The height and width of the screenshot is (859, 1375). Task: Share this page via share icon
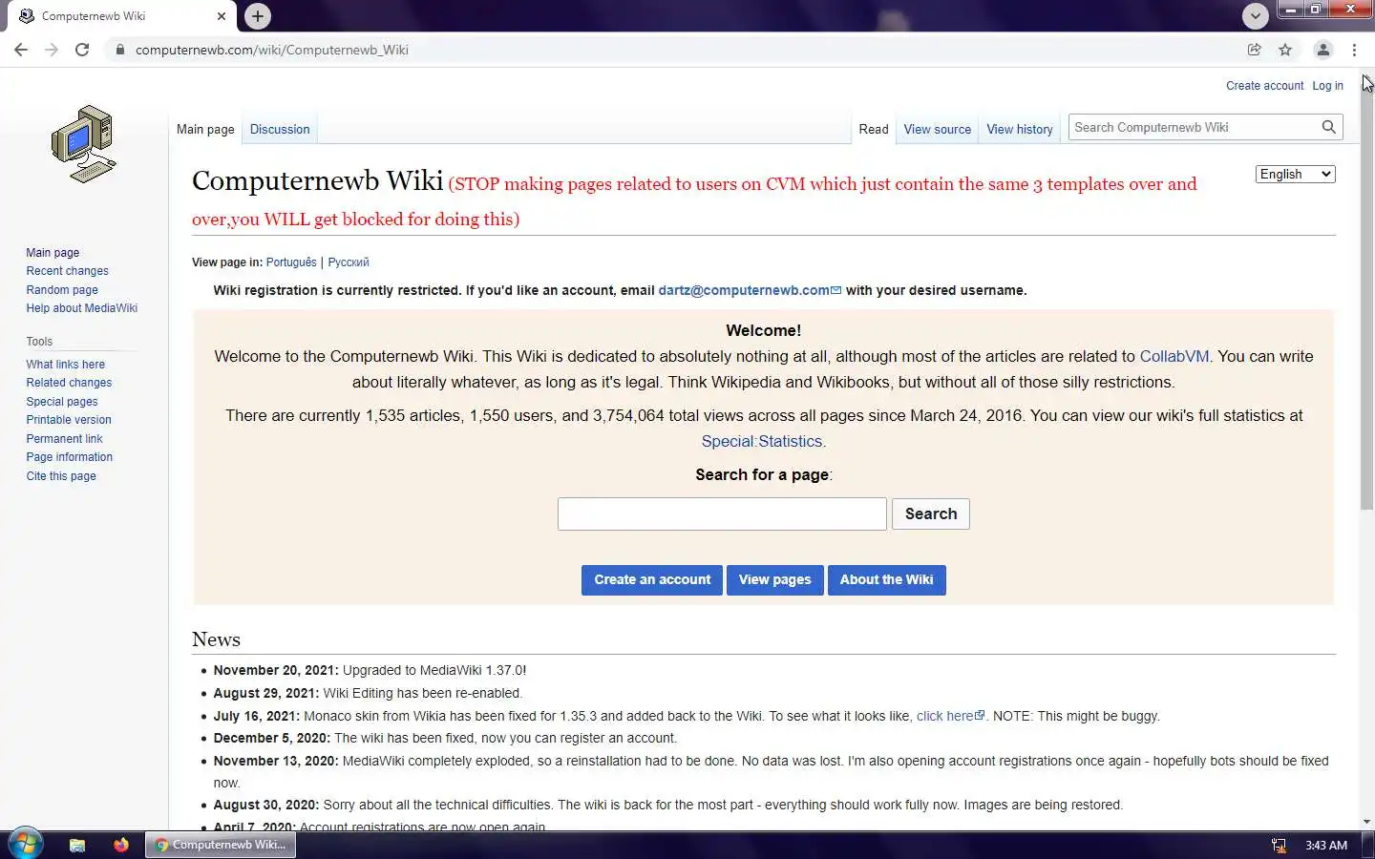pos(1255,50)
